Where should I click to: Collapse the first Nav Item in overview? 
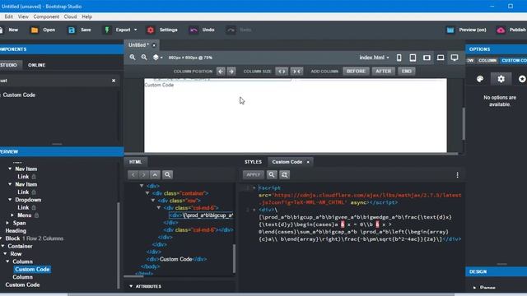coord(10,169)
